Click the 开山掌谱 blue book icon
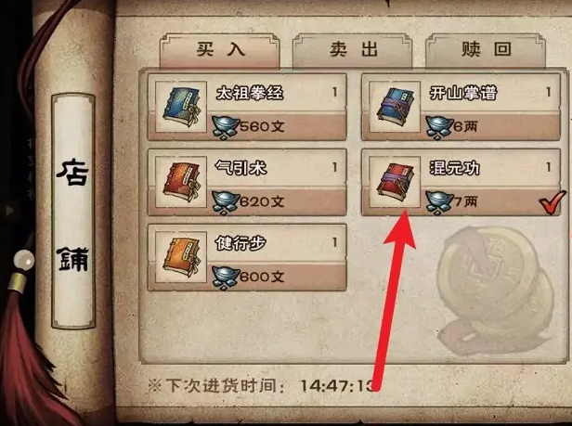Image resolution: width=572 pixels, height=426 pixels. point(395,107)
